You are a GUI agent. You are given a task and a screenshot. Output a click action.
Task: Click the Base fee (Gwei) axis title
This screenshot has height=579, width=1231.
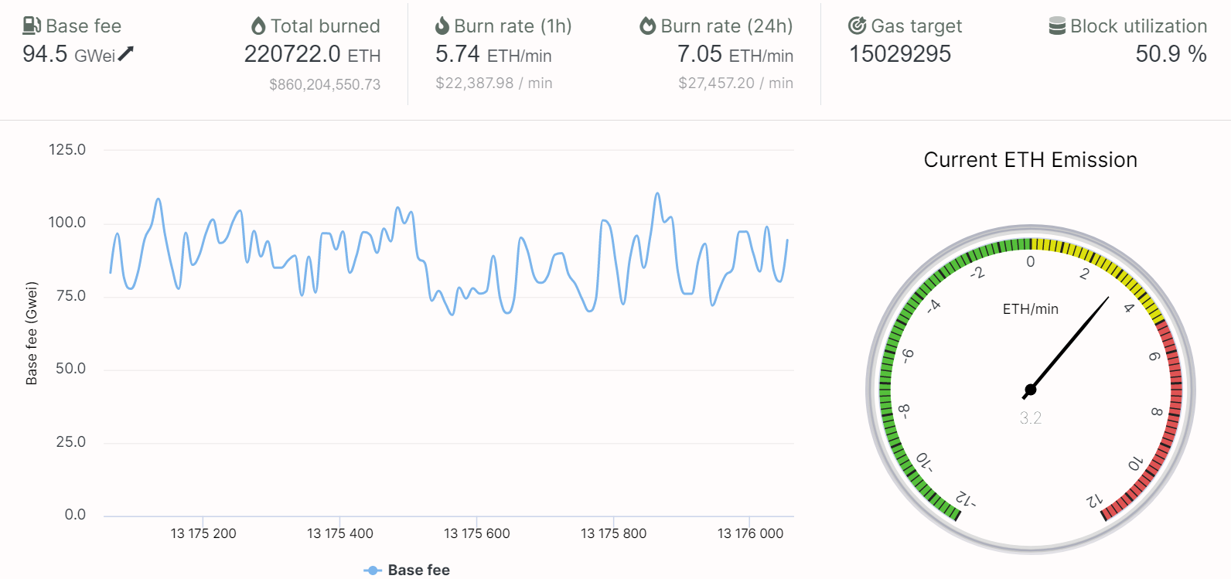(32, 333)
